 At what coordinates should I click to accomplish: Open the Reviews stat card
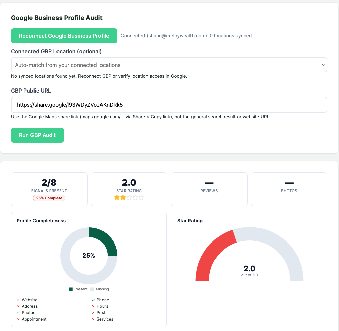pos(209,189)
